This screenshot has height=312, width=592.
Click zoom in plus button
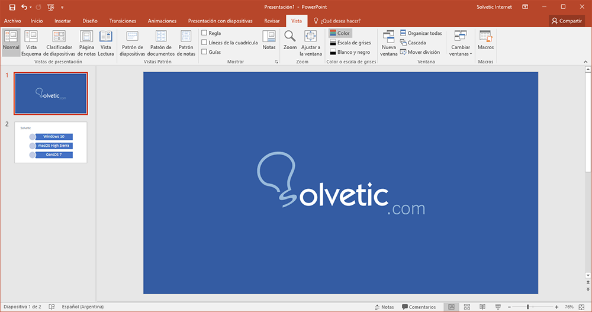pos(556,307)
